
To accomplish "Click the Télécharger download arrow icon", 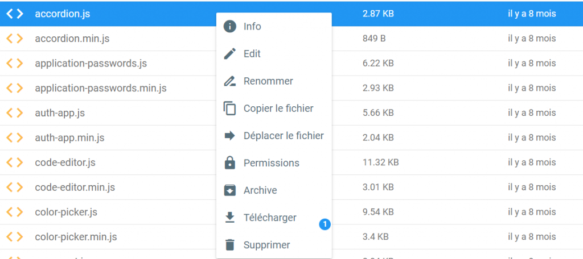I will [x=230, y=218].
